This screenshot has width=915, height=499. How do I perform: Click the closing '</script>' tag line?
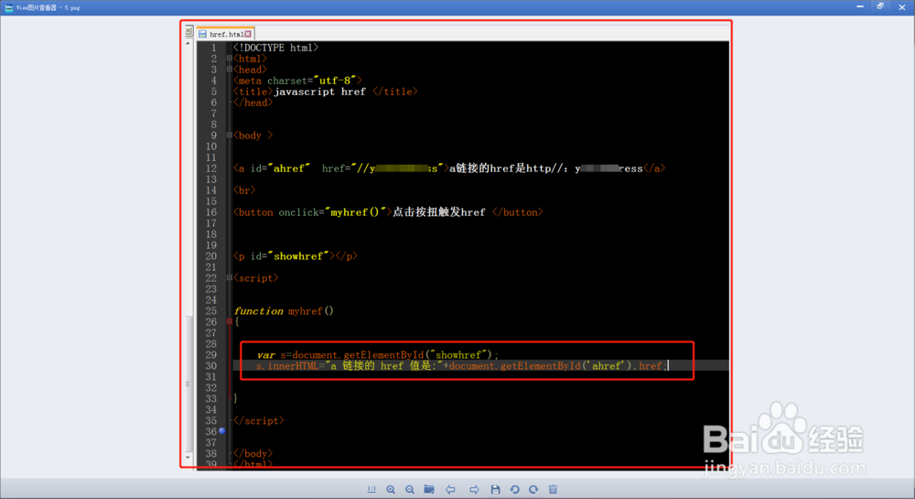tap(258, 421)
